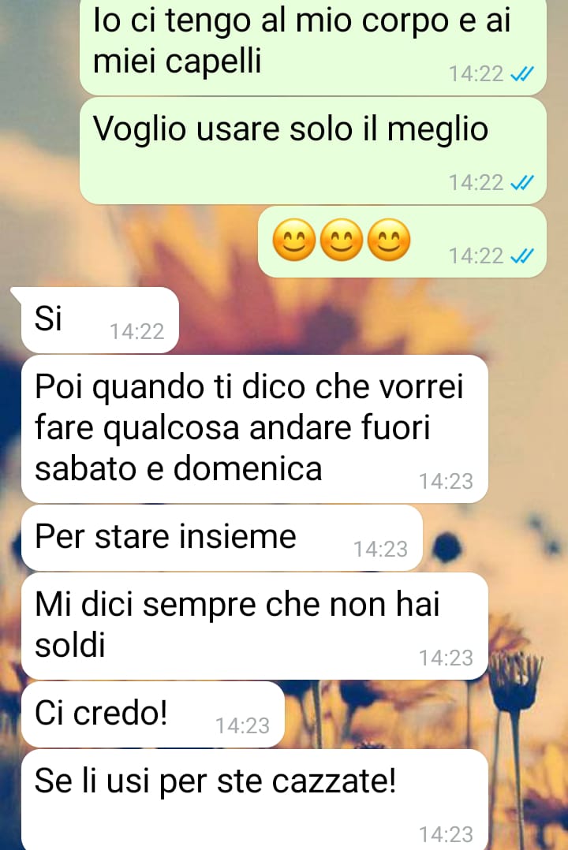Tap the 'Per stare insieme' message

pos(222,538)
